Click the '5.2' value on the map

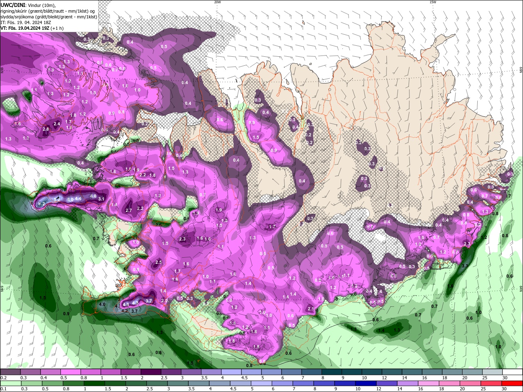pos(57,199)
